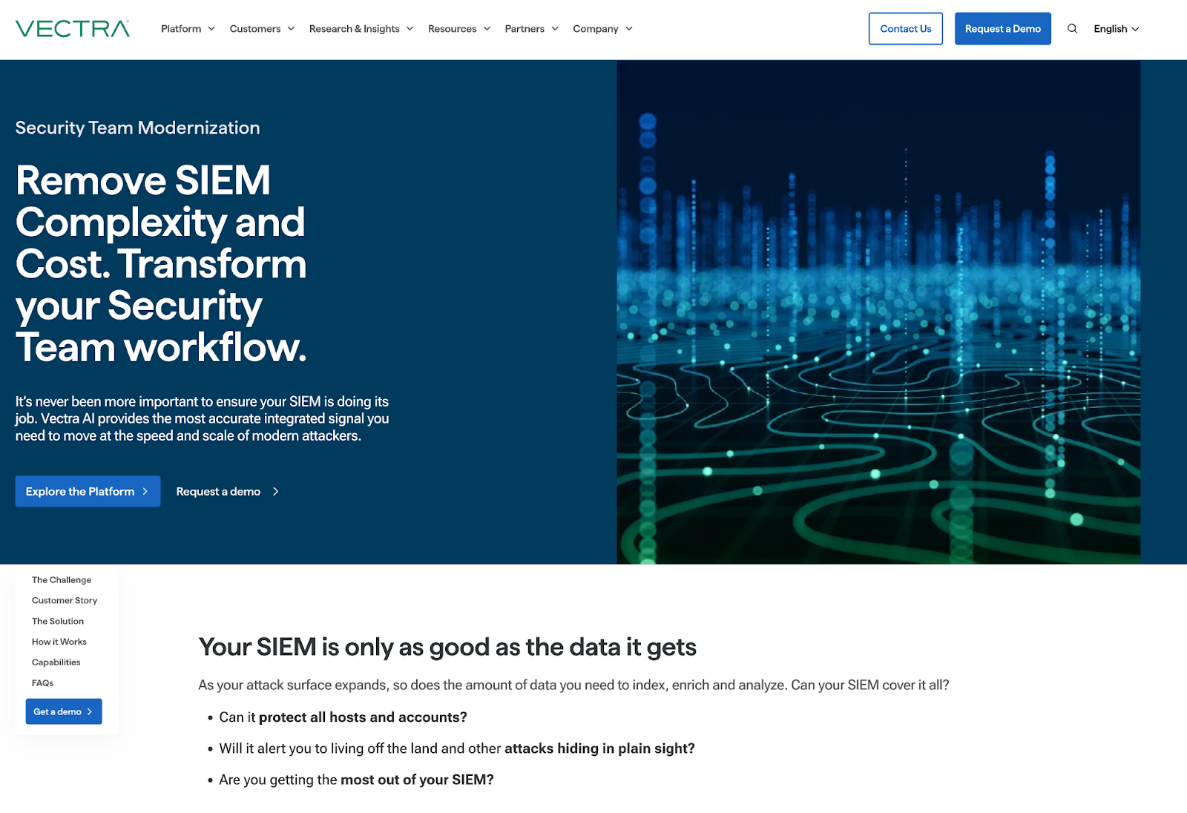Open the Resources menu
The width and height of the screenshot is (1187, 813).
(x=459, y=29)
